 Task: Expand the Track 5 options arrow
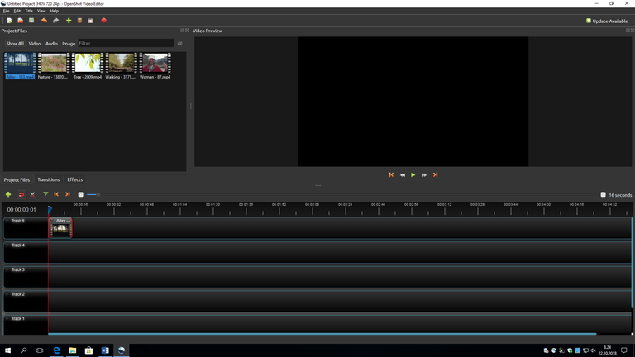[x=7, y=221]
